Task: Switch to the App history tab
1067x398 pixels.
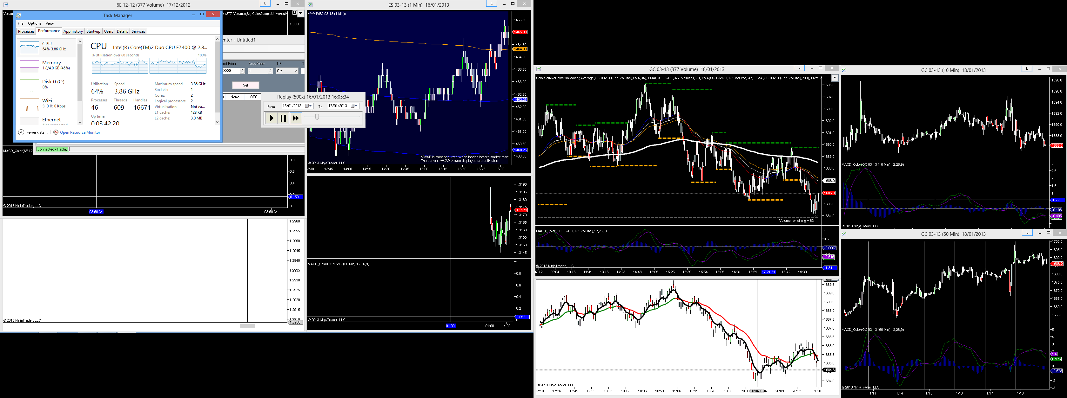Action: pos(73,31)
